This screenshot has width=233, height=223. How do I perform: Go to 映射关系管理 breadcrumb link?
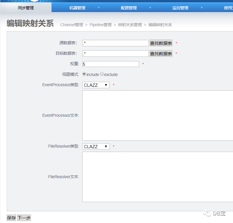click(x=130, y=25)
